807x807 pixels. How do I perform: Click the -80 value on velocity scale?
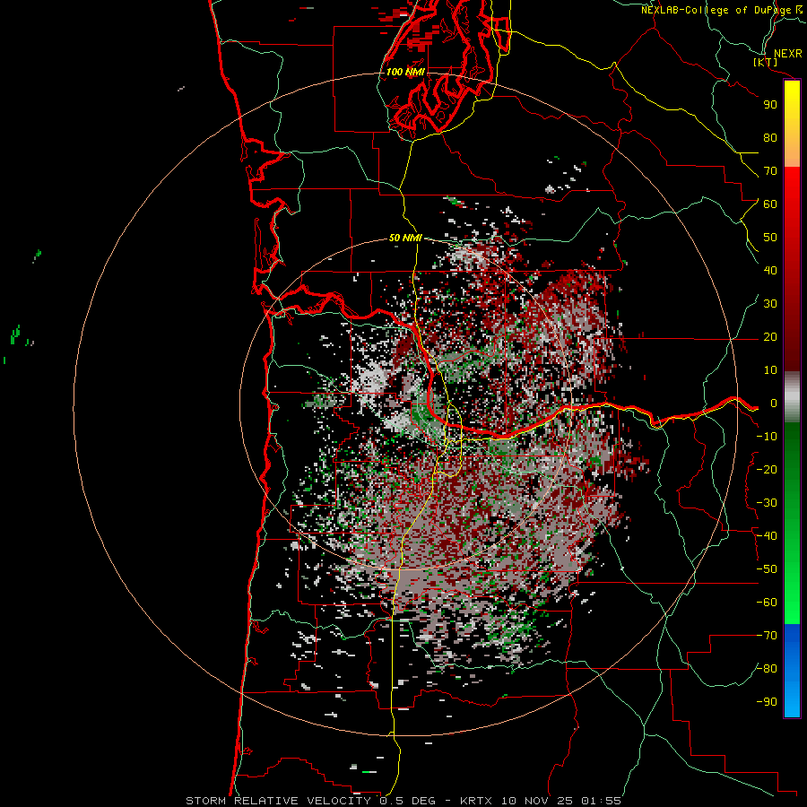(x=767, y=669)
